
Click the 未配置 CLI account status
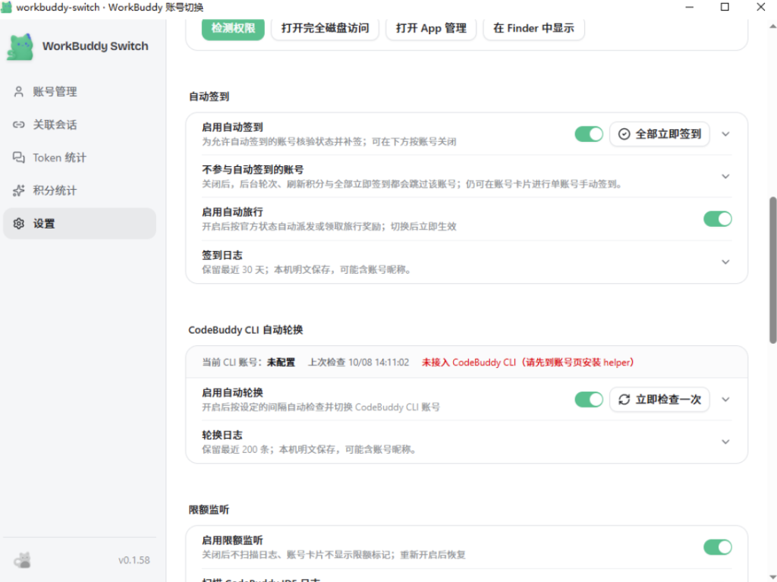pos(281,363)
